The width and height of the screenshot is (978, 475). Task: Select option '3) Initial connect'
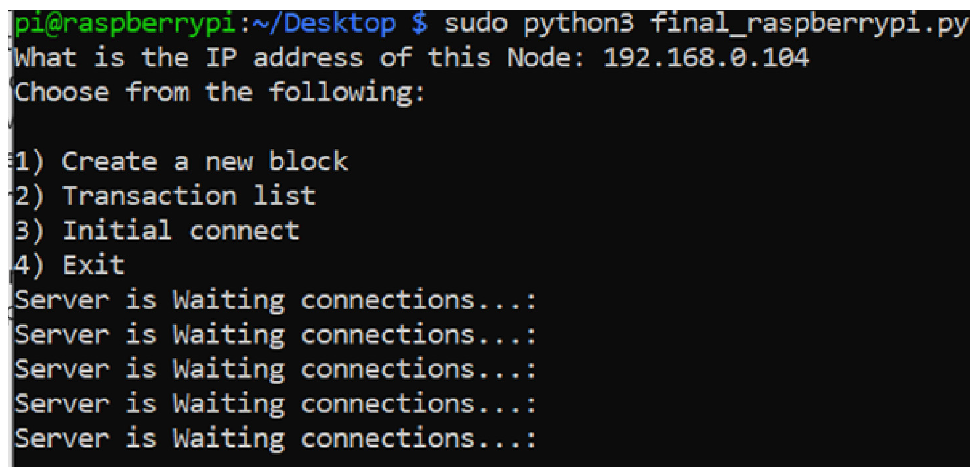[x=157, y=231]
